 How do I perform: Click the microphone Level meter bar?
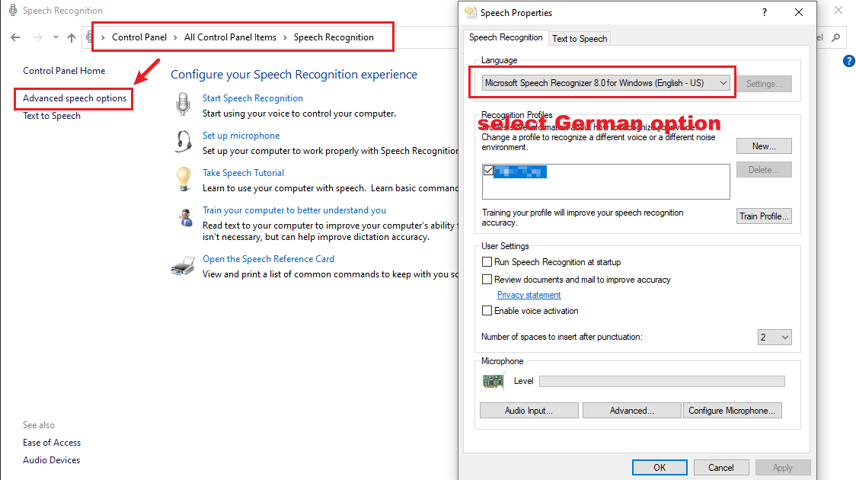tap(662, 381)
